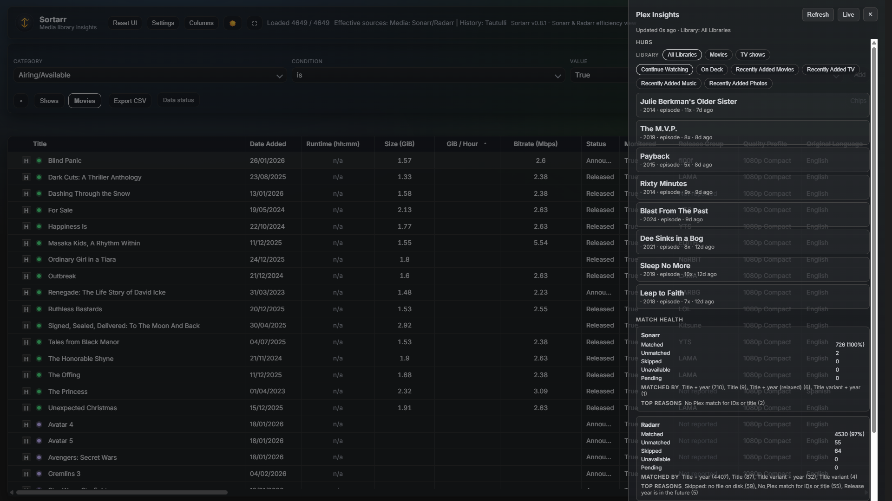Click the Sortarr logo icon
The image size is (892, 501).
pos(24,22)
